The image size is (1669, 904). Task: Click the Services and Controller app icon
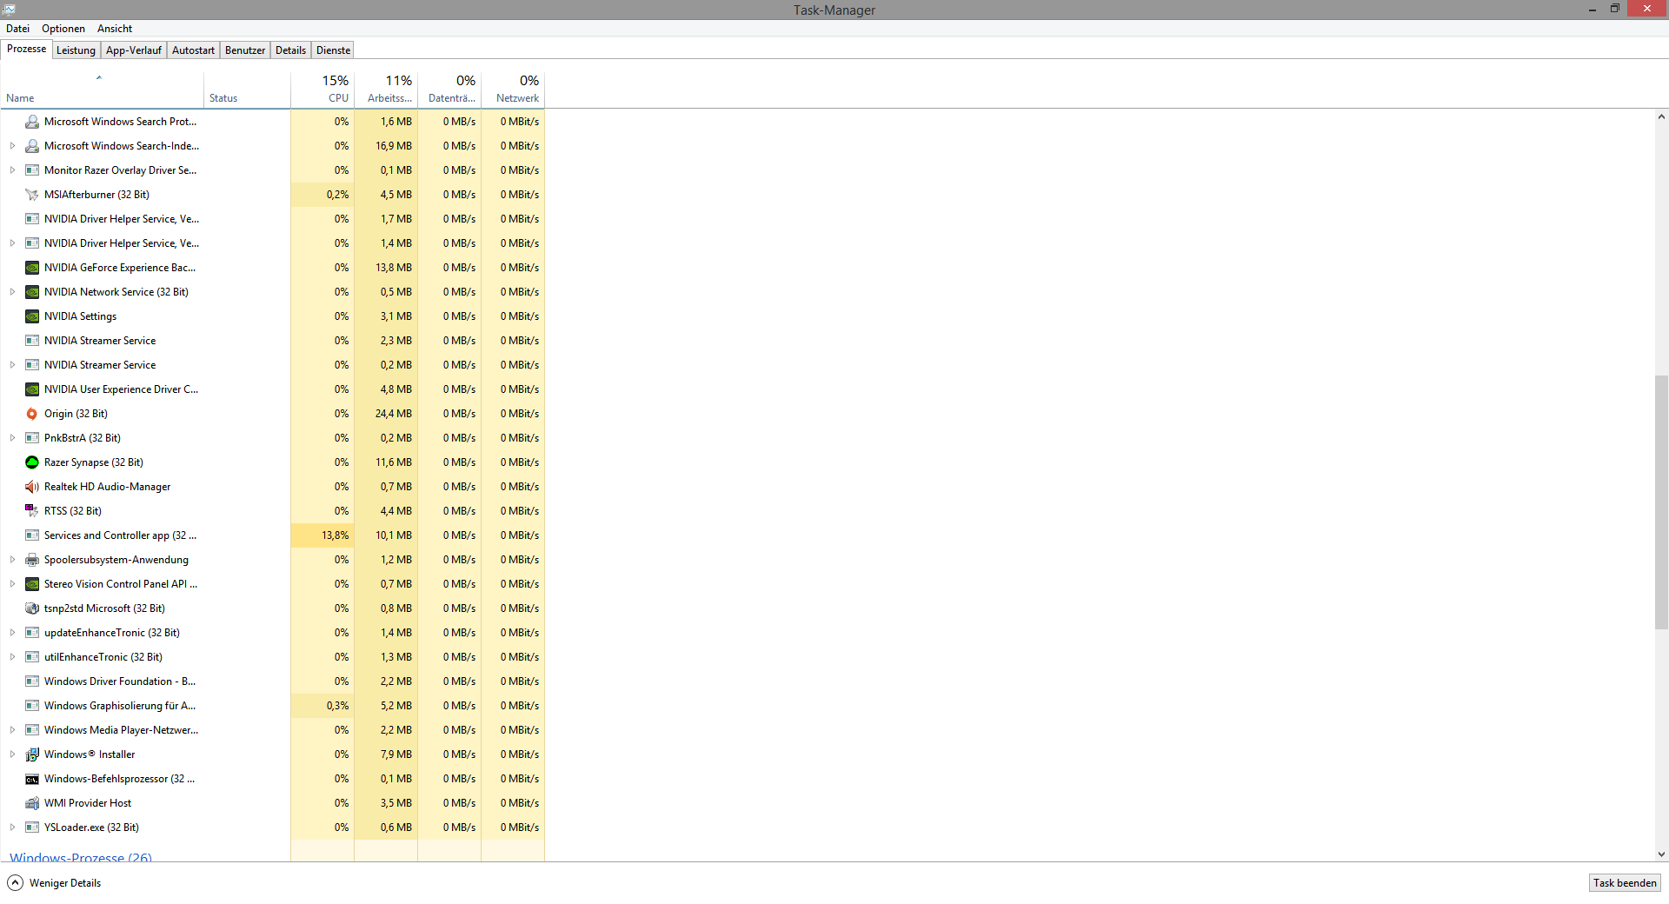(32, 535)
